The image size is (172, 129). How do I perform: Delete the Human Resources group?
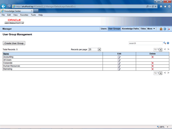tap(152, 66)
